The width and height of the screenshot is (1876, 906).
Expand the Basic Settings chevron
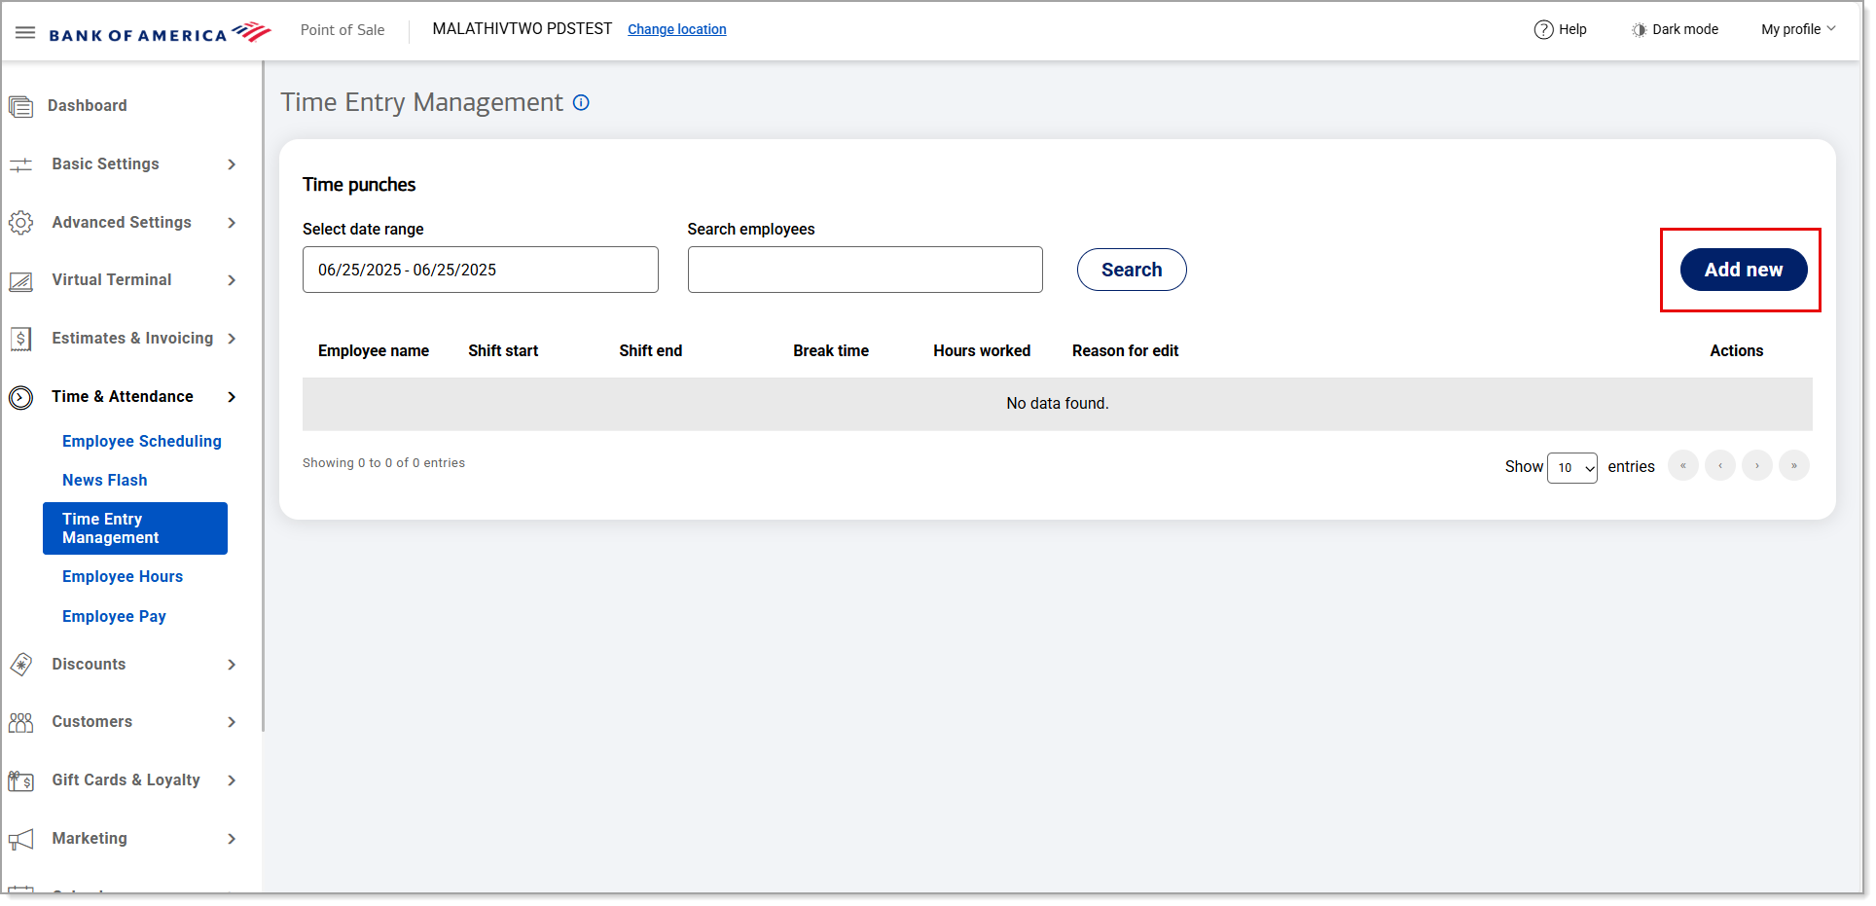[232, 164]
